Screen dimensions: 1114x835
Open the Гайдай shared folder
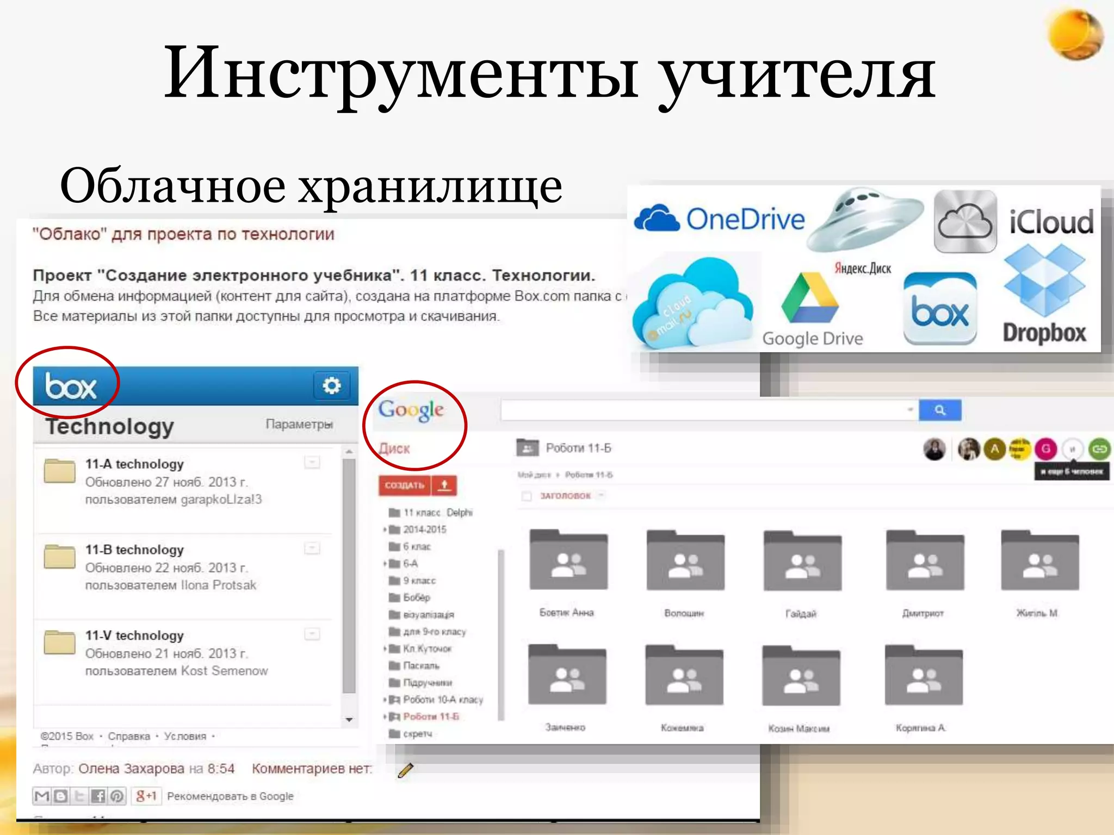click(x=802, y=560)
